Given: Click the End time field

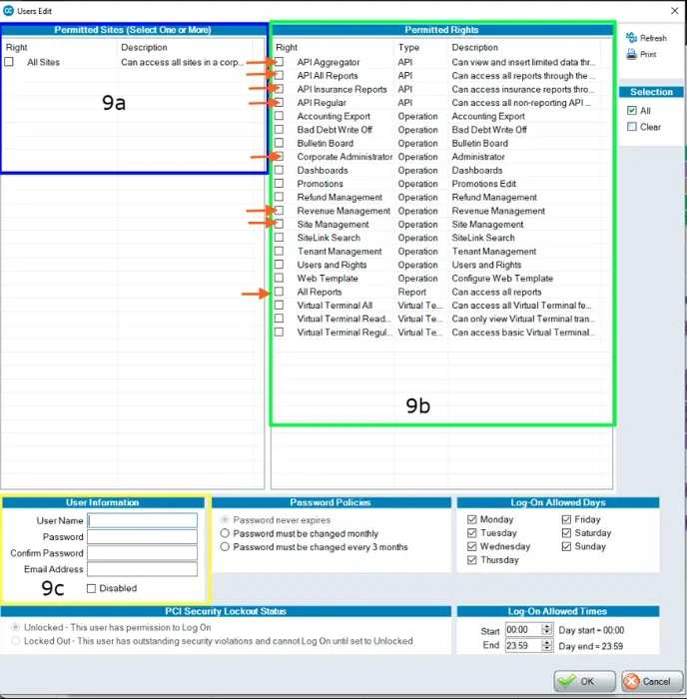Looking at the screenshot, I should [523, 645].
